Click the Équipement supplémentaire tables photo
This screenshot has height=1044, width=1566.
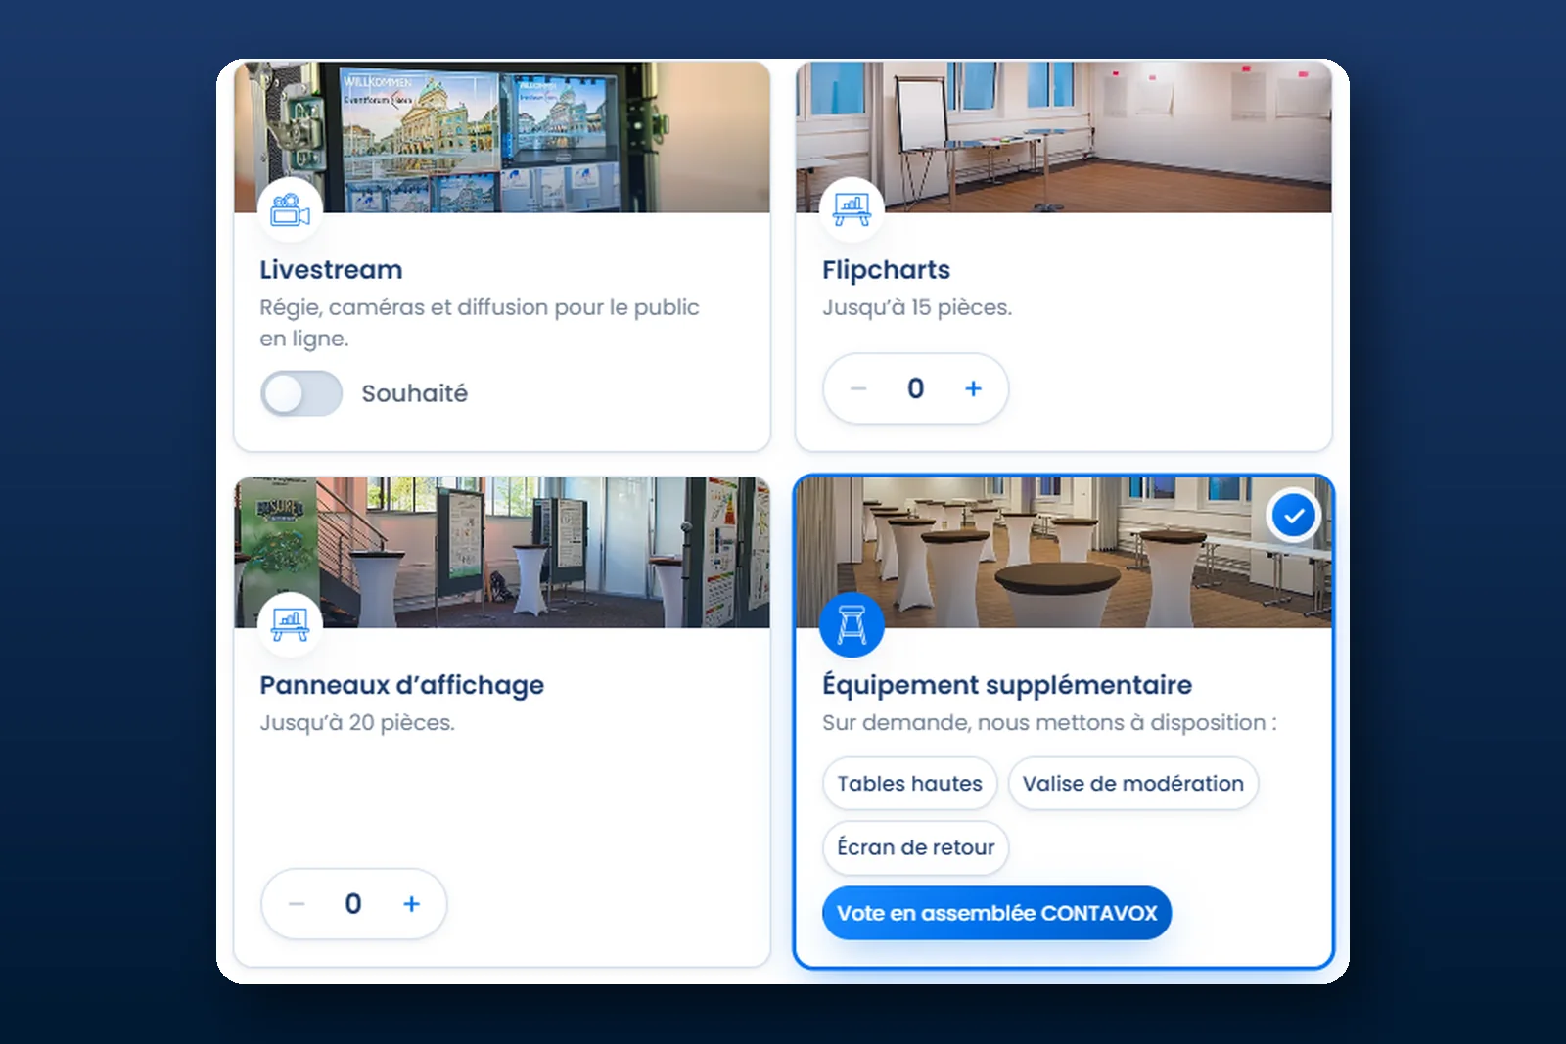click(x=1064, y=552)
